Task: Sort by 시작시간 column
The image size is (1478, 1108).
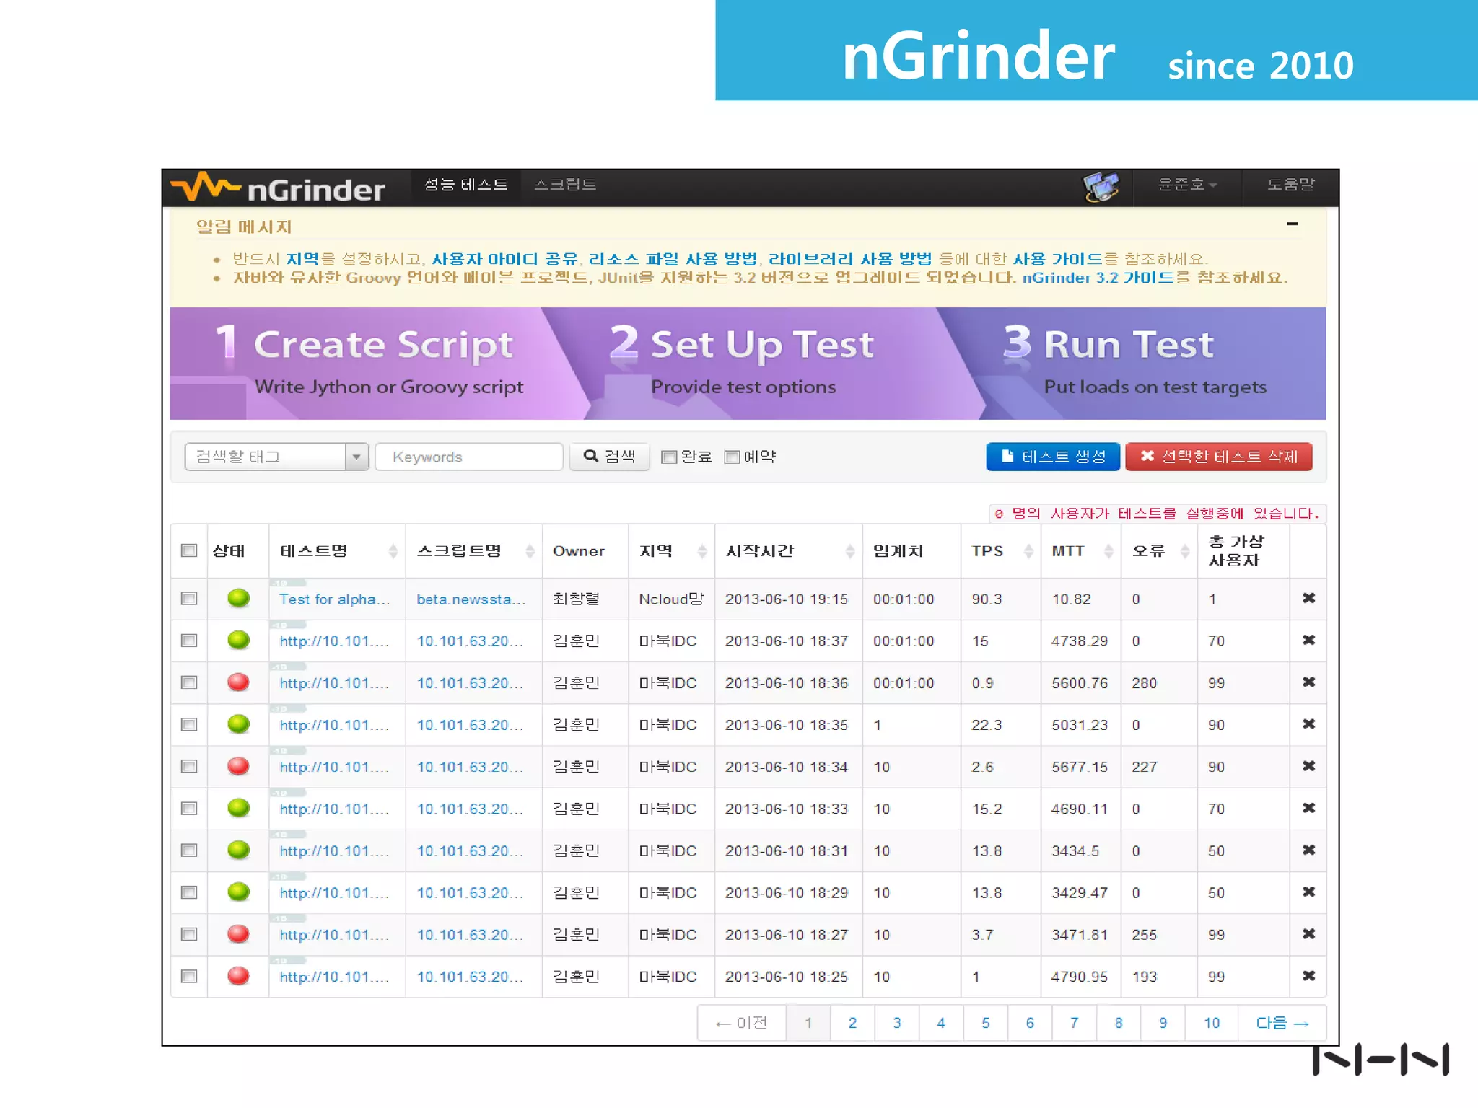Action: point(849,551)
